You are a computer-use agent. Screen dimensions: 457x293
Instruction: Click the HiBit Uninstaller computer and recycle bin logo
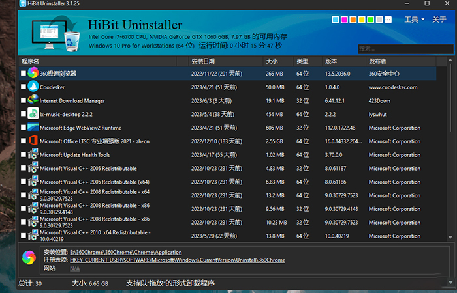coord(56,35)
